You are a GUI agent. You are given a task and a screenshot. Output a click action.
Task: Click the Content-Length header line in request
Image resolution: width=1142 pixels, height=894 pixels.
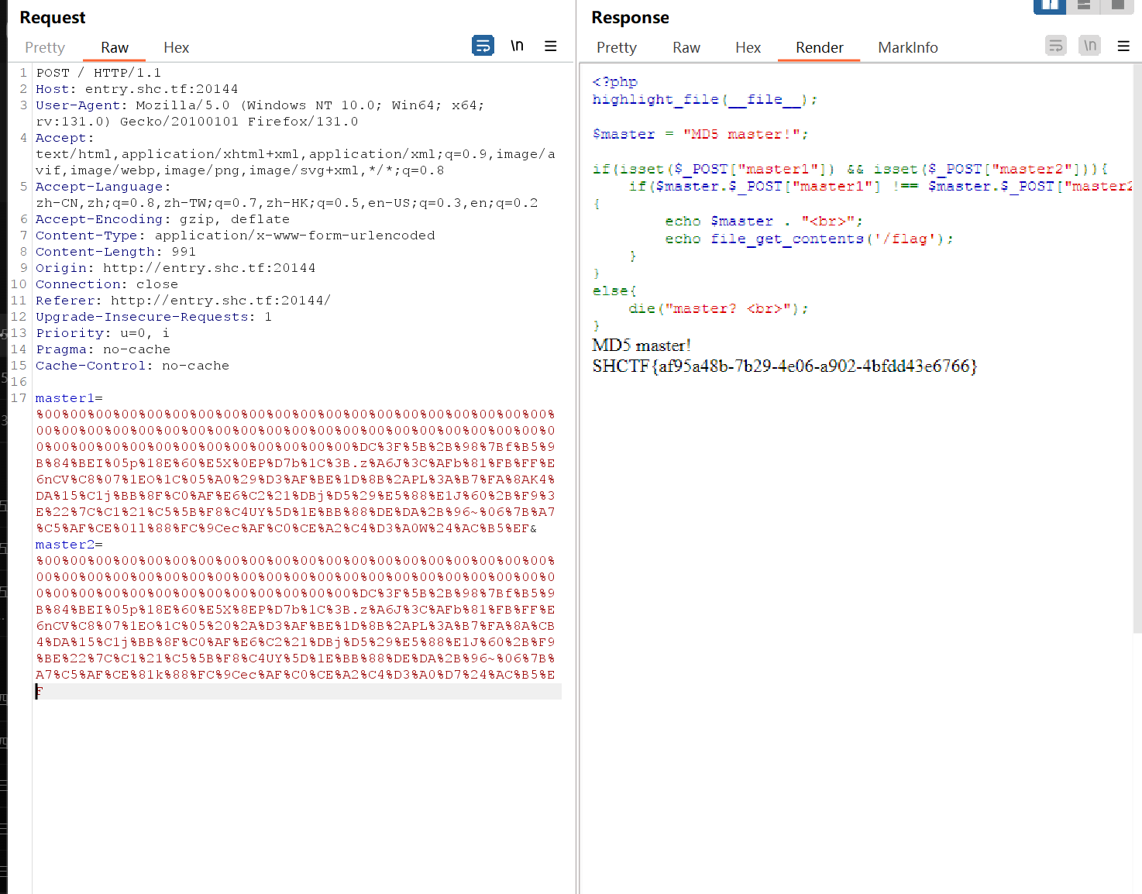[x=115, y=252]
